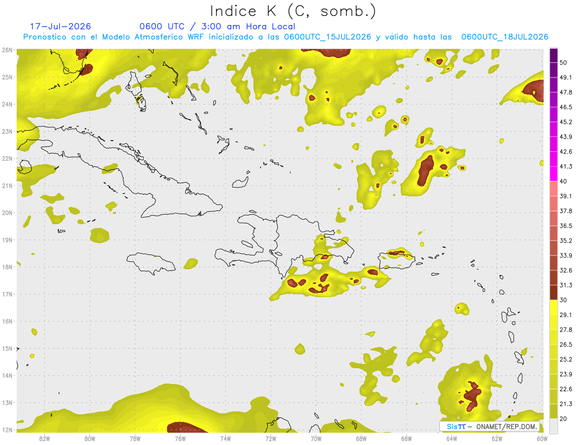Click the longitude label "78W"
This screenshot has height=445, width=576.
point(135,438)
